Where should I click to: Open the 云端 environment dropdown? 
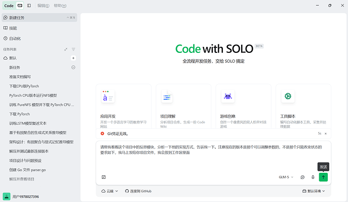pyautogui.click(x=109, y=191)
